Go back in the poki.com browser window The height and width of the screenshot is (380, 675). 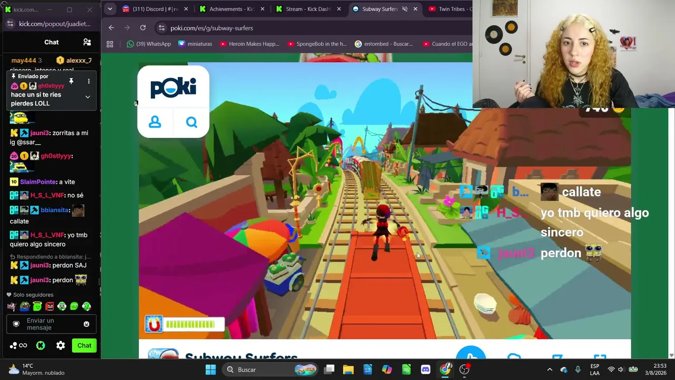coord(111,28)
